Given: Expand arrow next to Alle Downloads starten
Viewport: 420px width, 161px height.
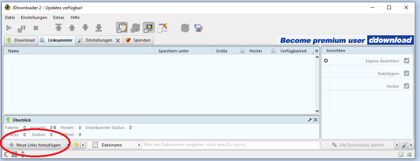Looking at the screenshot, I should point(397,145).
